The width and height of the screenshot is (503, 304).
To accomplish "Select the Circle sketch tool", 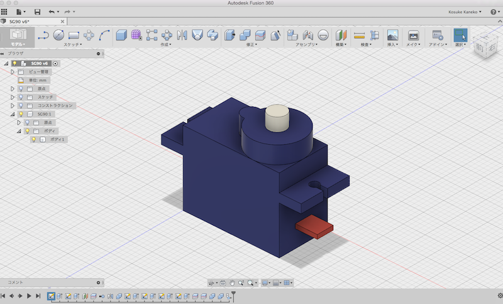I will coord(58,35).
